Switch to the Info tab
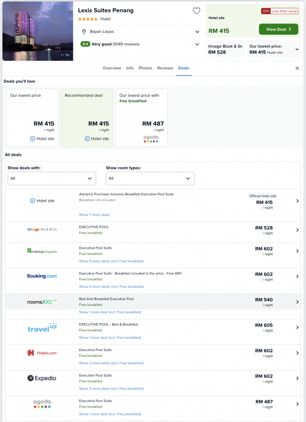This screenshot has height=422, width=306. pos(130,68)
